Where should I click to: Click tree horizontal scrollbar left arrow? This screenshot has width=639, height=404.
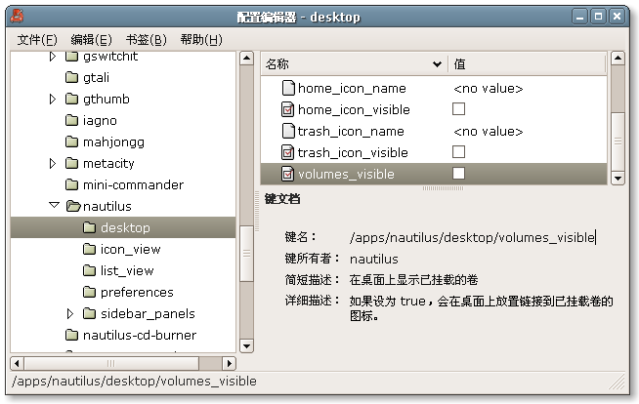click(17, 363)
